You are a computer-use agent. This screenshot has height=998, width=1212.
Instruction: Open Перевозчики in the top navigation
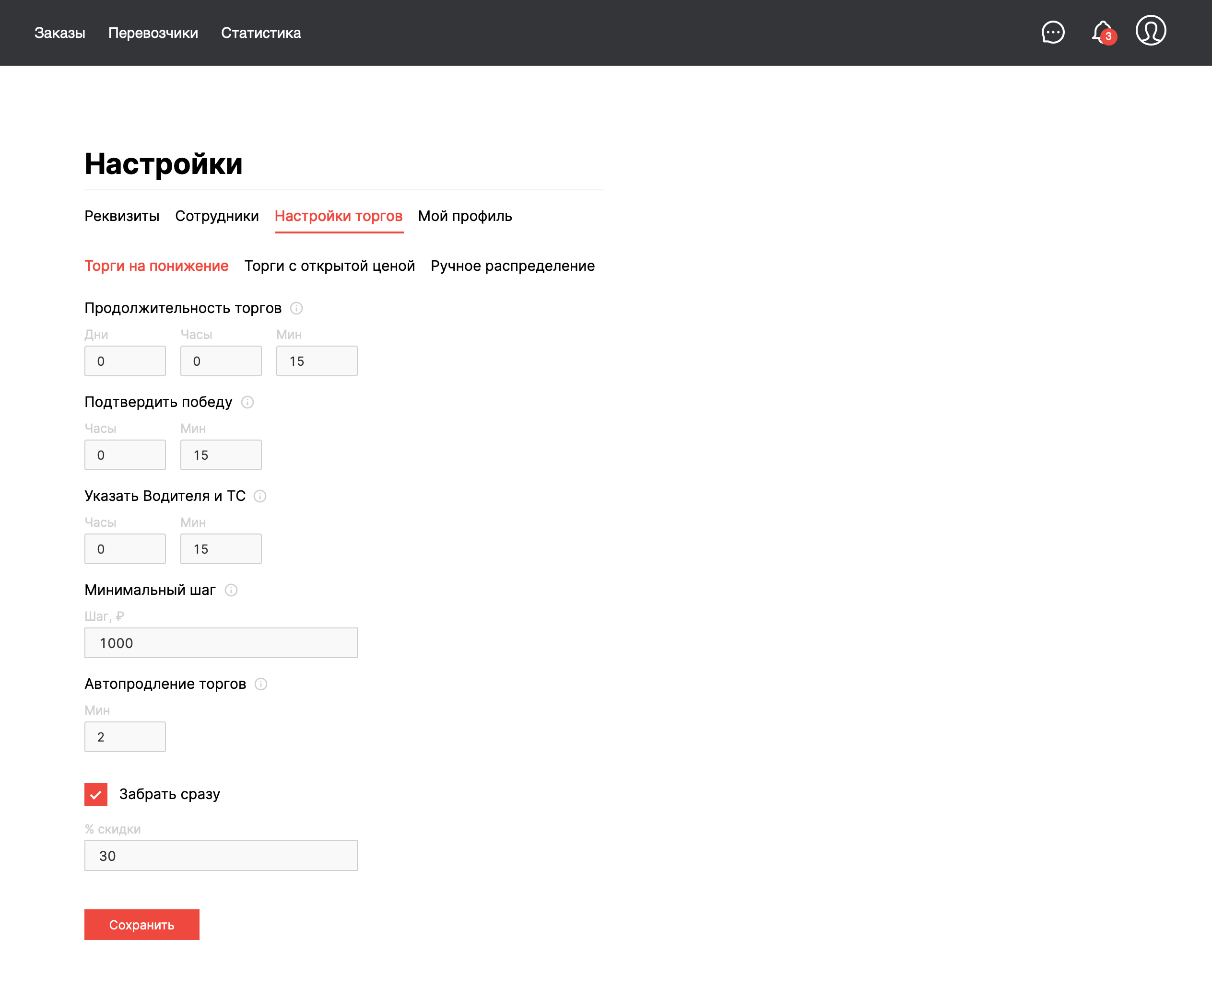[x=153, y=33]
